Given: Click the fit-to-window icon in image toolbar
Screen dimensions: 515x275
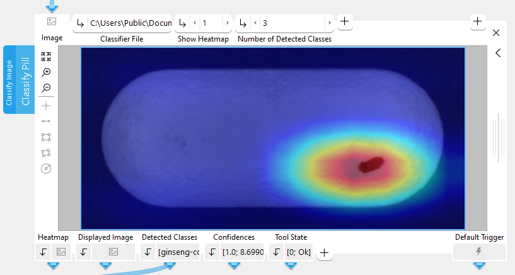Looking at the screenshot, I should click(x=46, y=56).
